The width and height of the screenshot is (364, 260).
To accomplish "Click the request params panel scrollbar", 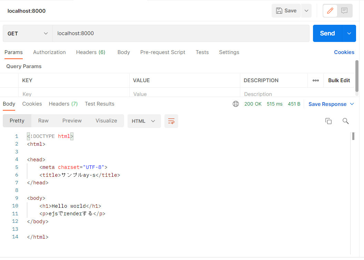I will pyautogui.click(x=357, y=76).
